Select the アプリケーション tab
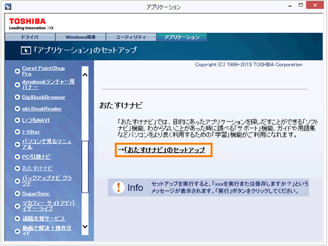Viewport: 328px width, 246px height. point(182,37)
